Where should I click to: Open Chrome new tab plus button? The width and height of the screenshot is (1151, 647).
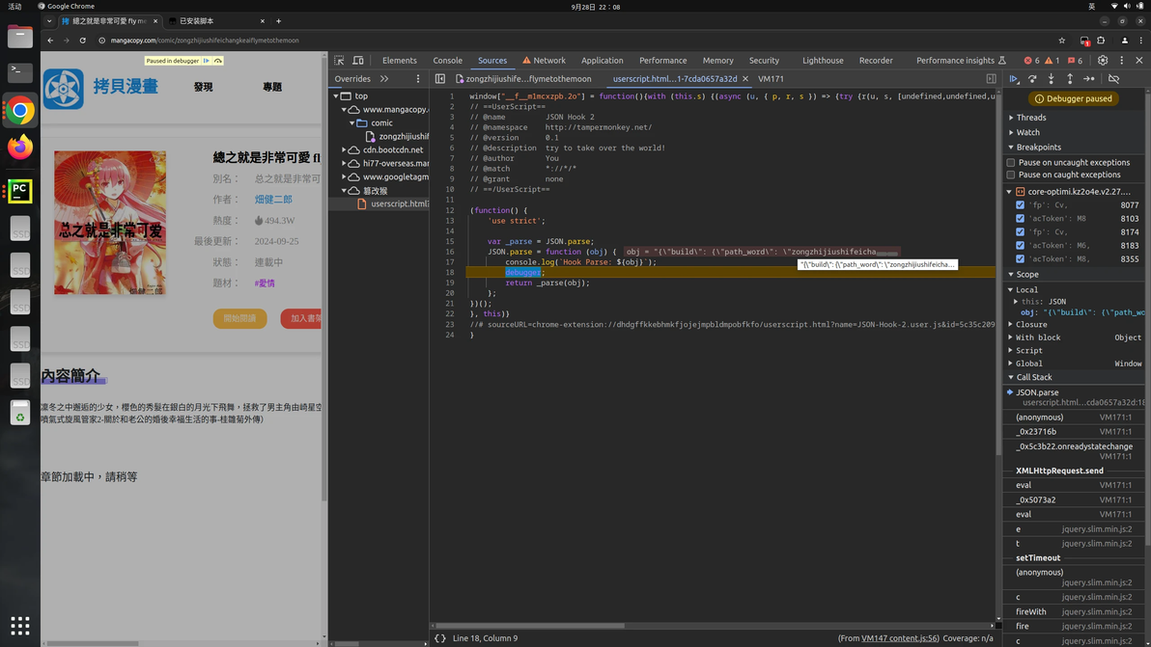coord(278,21)
